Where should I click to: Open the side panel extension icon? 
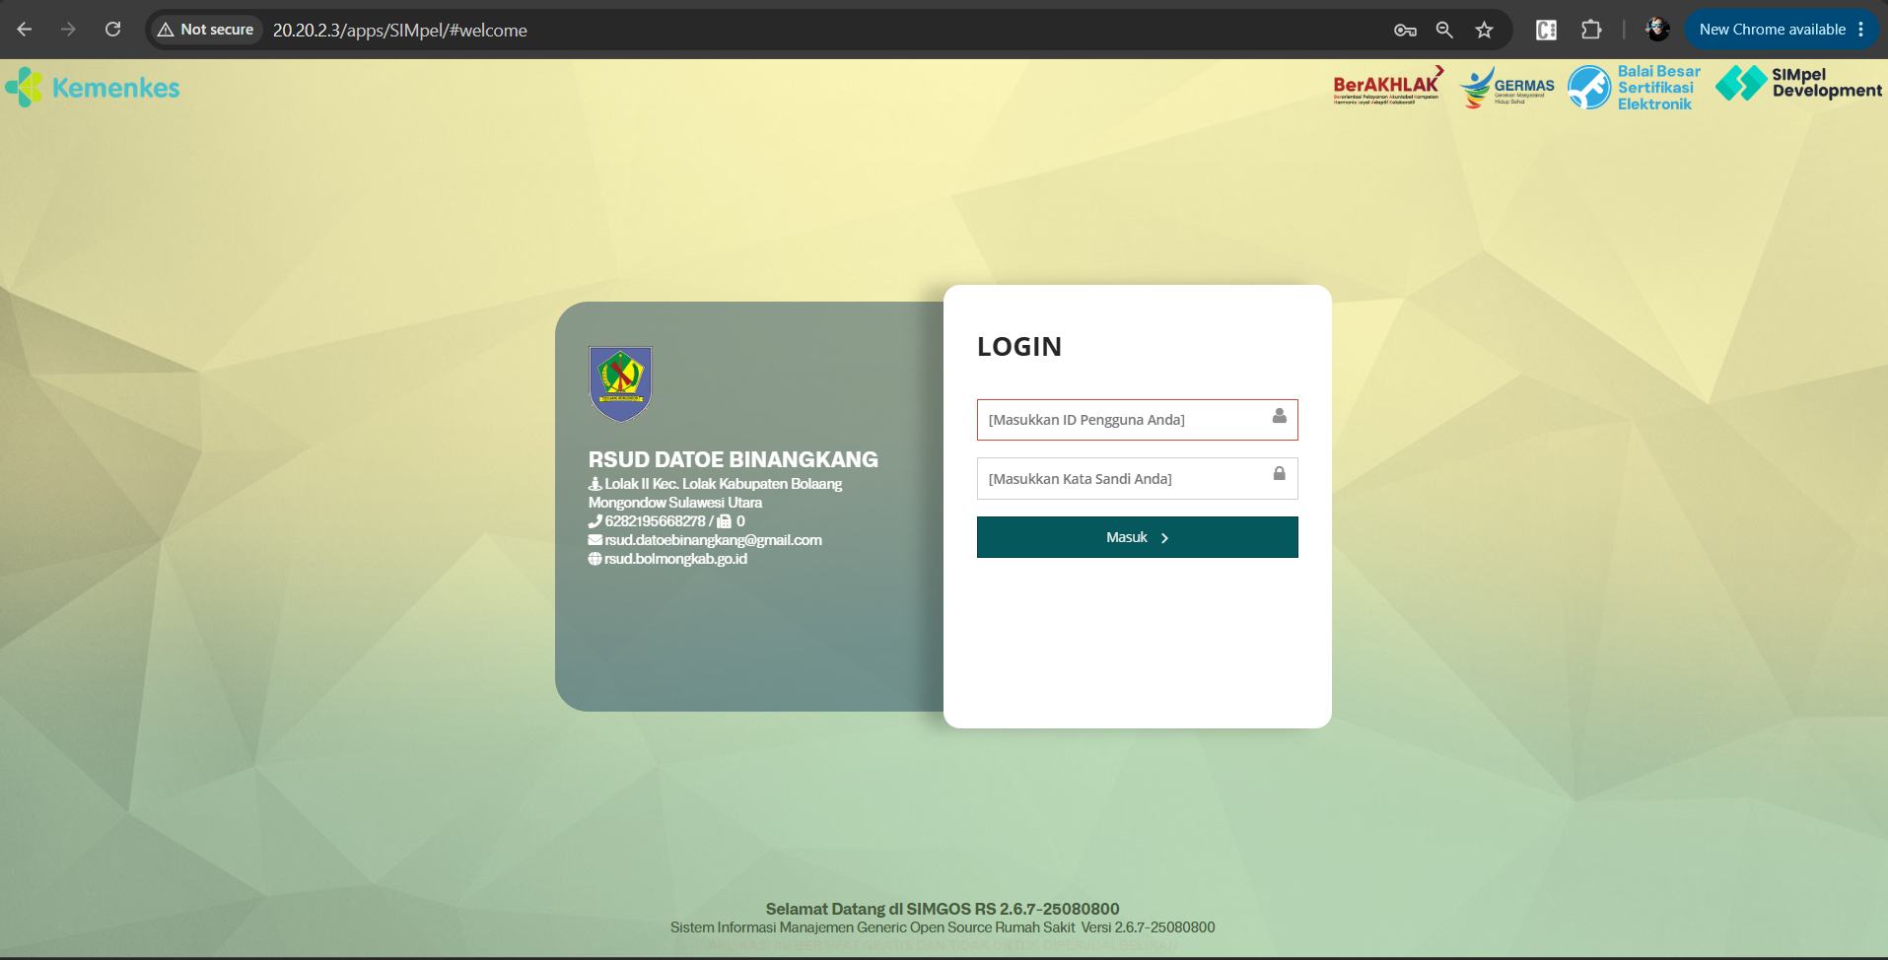(1546, 30)
